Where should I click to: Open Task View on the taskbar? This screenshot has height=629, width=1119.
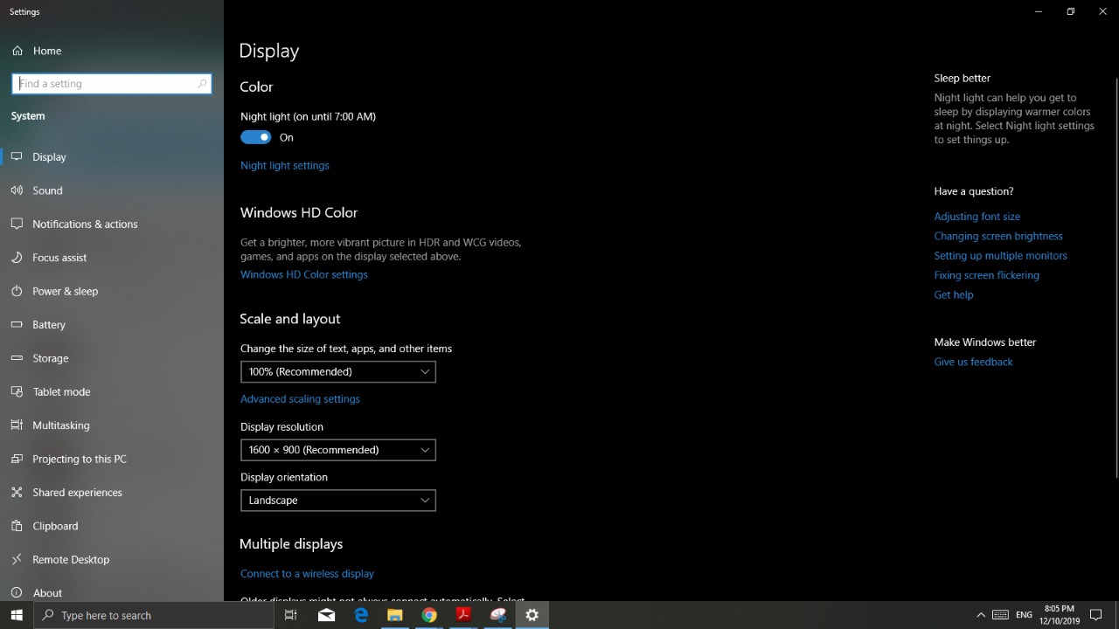tap(291, 615)
